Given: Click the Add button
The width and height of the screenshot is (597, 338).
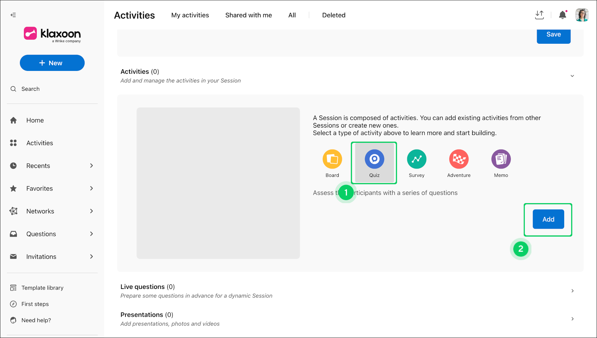Looking at the screenshot, I should point(548,219).
